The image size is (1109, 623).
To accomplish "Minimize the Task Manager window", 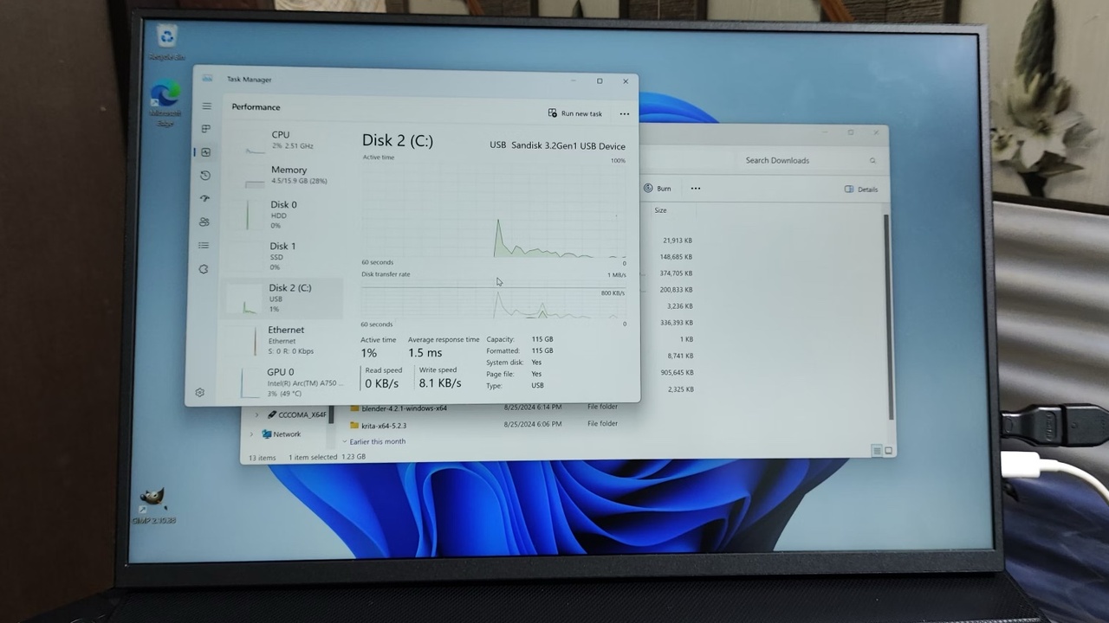I will 574,80.
